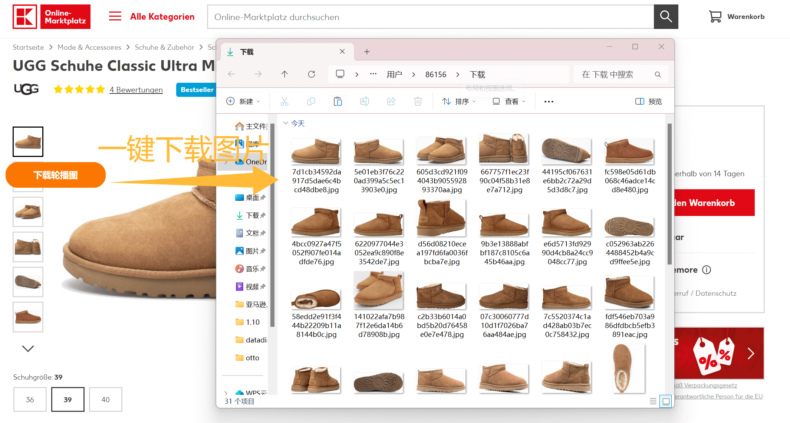Expand the OneDrive tree node
The width and height of the screenshot is (790, 423).
pyautogui.click(x=226, y=162)
